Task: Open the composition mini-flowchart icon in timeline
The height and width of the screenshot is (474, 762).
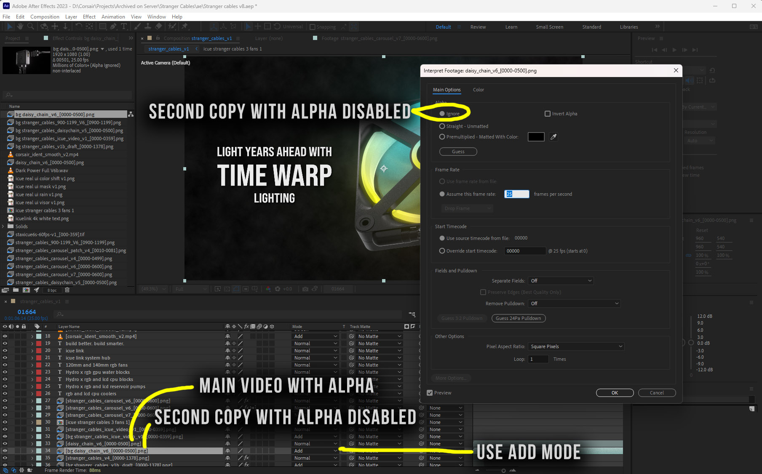Action: pos(412,314)
